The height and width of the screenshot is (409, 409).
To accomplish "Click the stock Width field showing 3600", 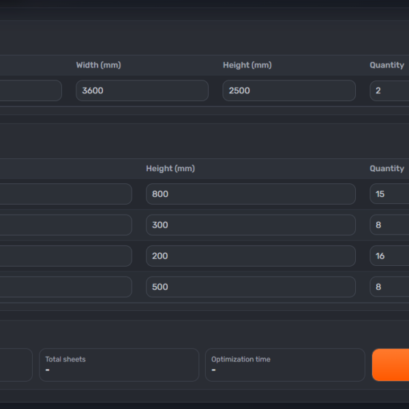I will (142, 91).
